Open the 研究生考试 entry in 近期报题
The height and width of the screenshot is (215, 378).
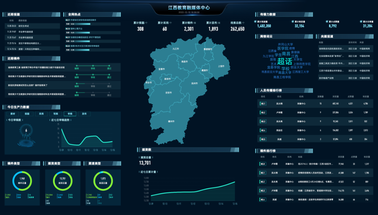click(24, 26)
